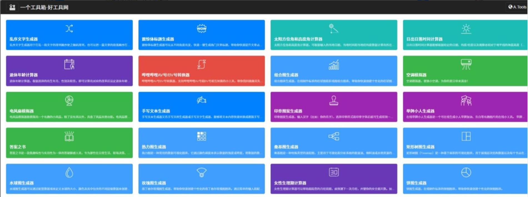This screenshot has height=197, width=528.
Task: Open 哔哩哔哩AV号/BV号转换器 title
Action: pyautogui.click(x=166, y=75)
